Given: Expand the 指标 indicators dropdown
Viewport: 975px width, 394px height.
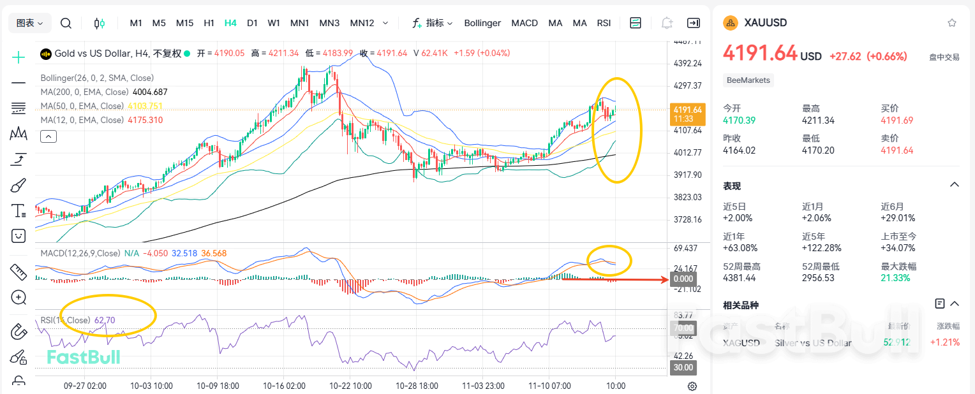Looking at the screenshot, I should (437, 23).
